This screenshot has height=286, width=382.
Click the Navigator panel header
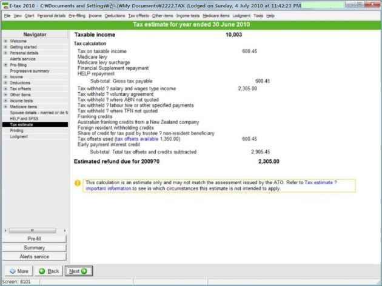point(35,35)
